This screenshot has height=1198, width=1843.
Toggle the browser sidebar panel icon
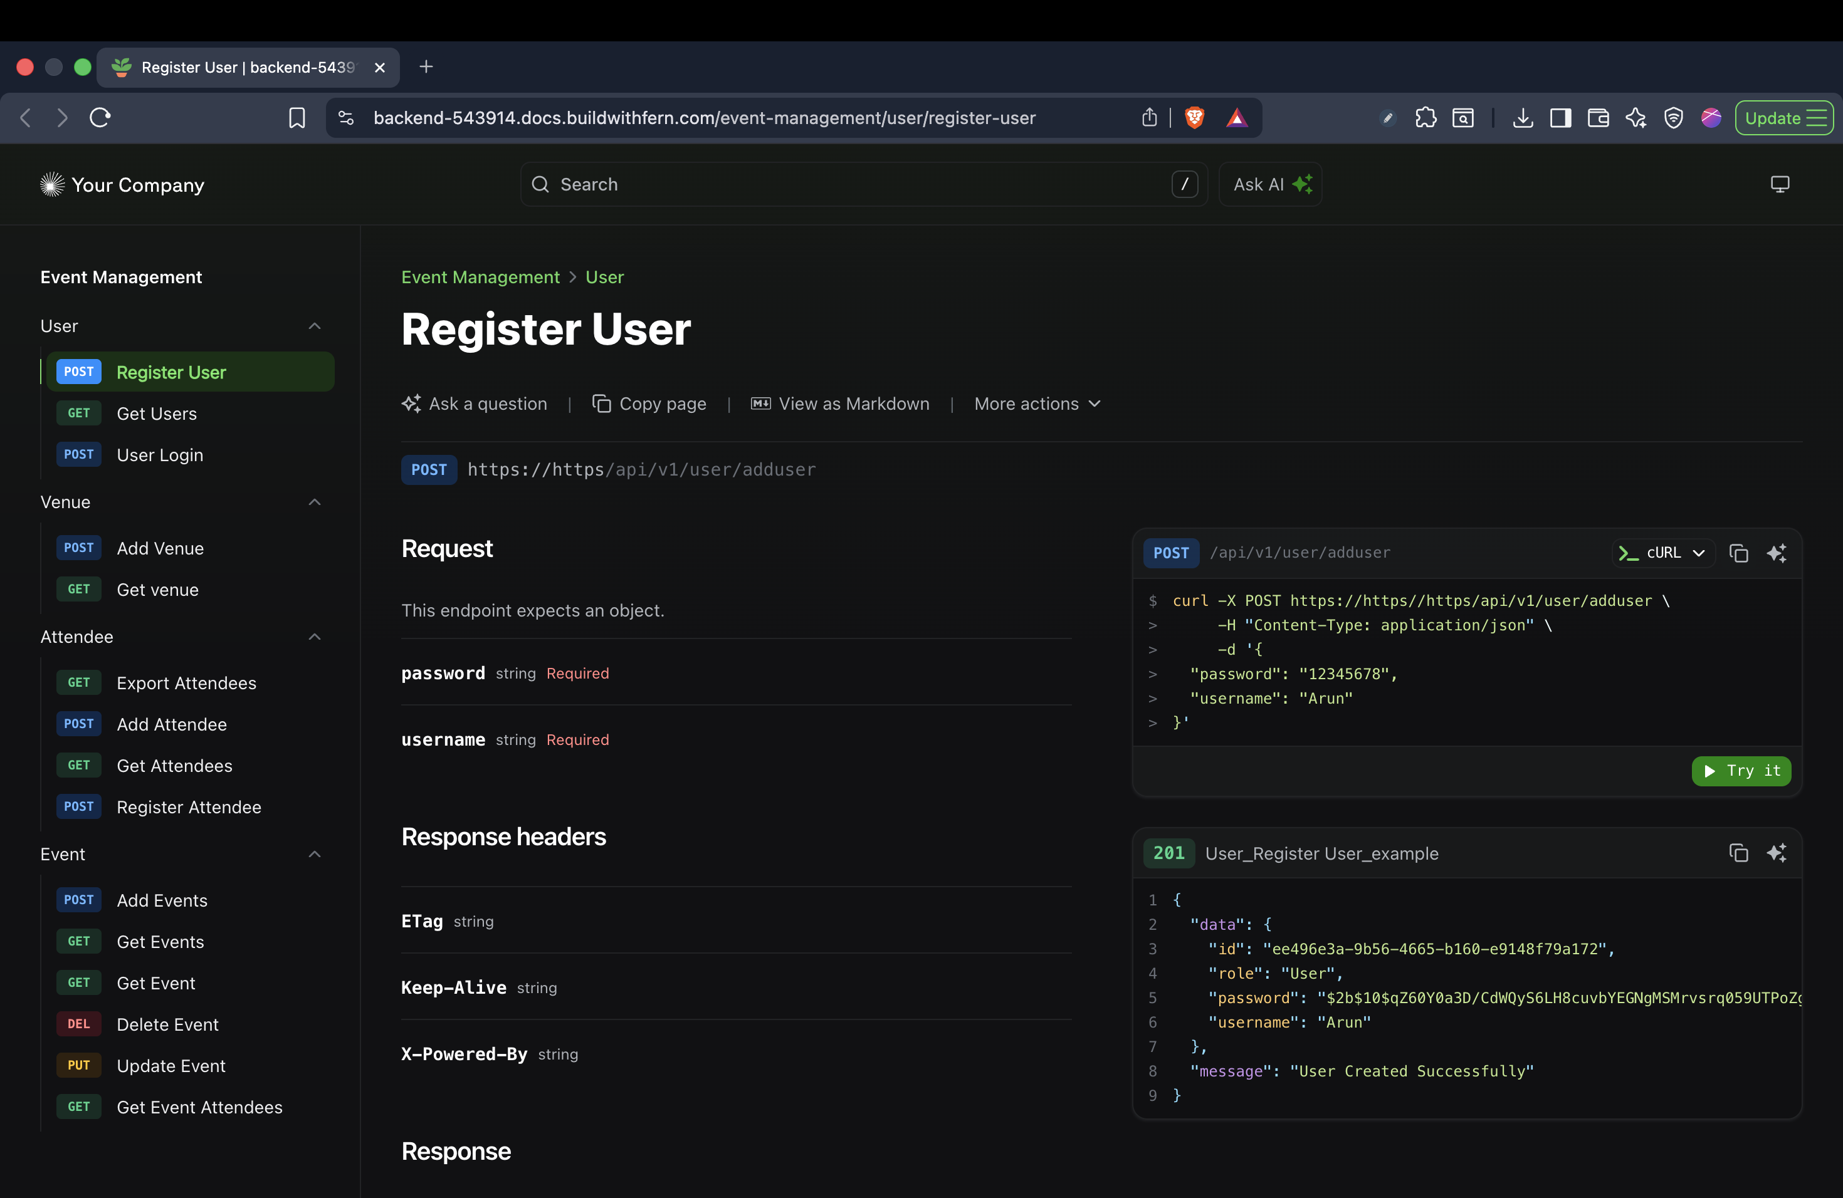coord(1560,118)
